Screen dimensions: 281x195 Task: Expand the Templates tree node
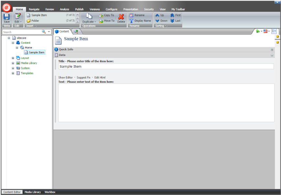tap(13, 73)
